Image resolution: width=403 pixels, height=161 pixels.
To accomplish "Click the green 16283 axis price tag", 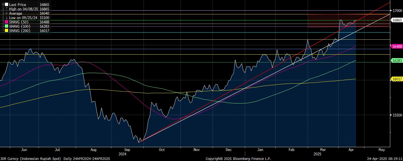I will click(x=397, y=60).
